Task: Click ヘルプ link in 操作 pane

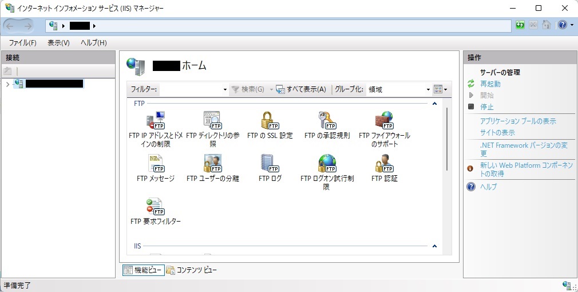Action: point(488,187)
